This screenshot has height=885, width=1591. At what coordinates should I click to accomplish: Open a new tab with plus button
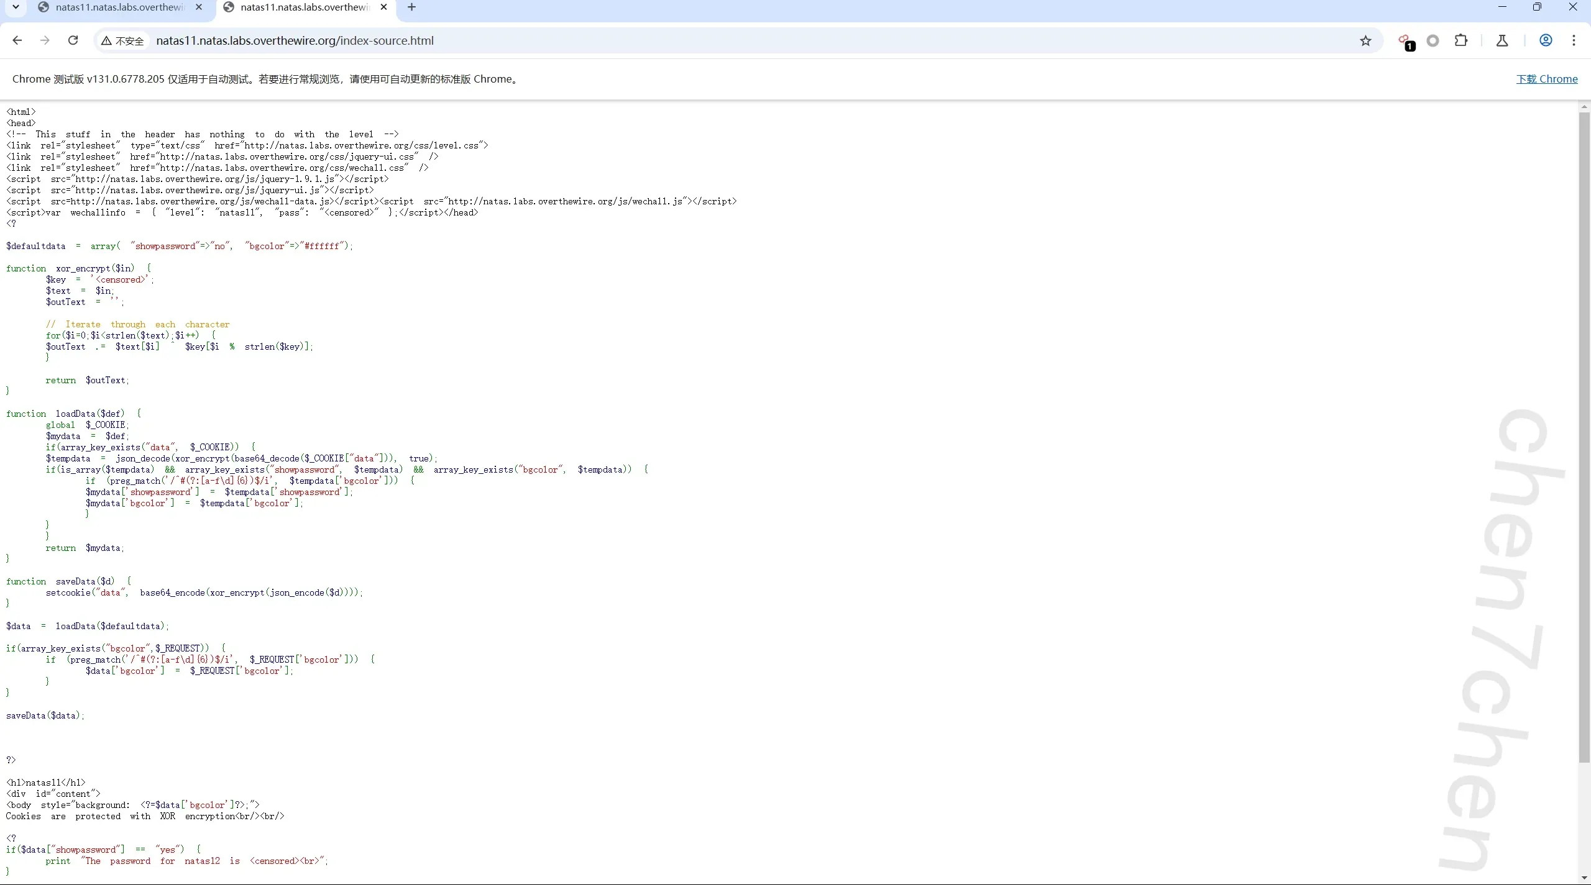pyautogui.click(x=411, y=7)
